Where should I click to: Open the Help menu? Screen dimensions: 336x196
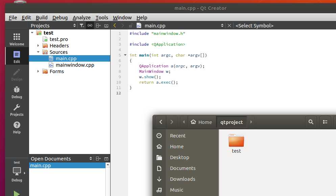(142, 18)
